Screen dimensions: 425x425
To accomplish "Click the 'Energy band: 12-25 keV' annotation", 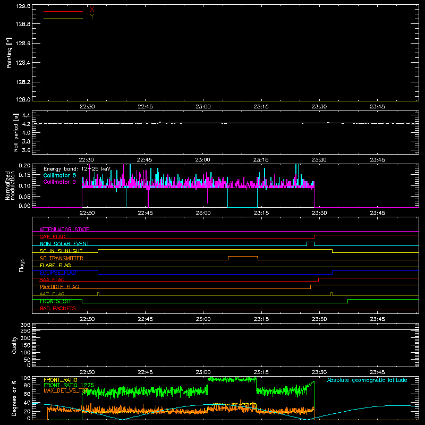I will pos(77,169).
